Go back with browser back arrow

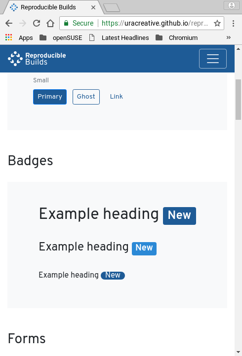pyautogui.click(x=9, y=23)
